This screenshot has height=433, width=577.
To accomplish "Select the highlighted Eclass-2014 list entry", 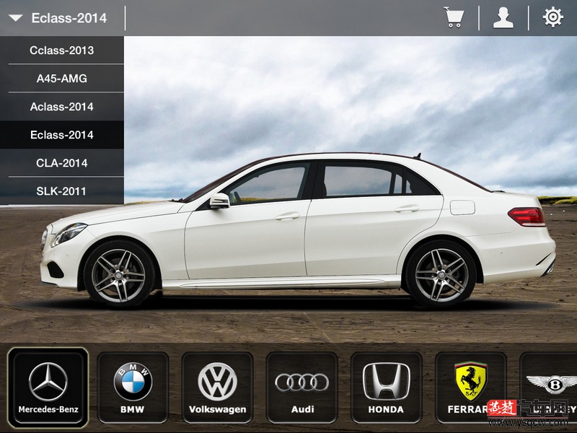I will (x=62, y=135).
